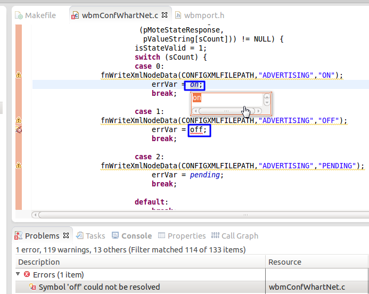
Task: Select the Errors (1 item) row
Action: (192, 275)
